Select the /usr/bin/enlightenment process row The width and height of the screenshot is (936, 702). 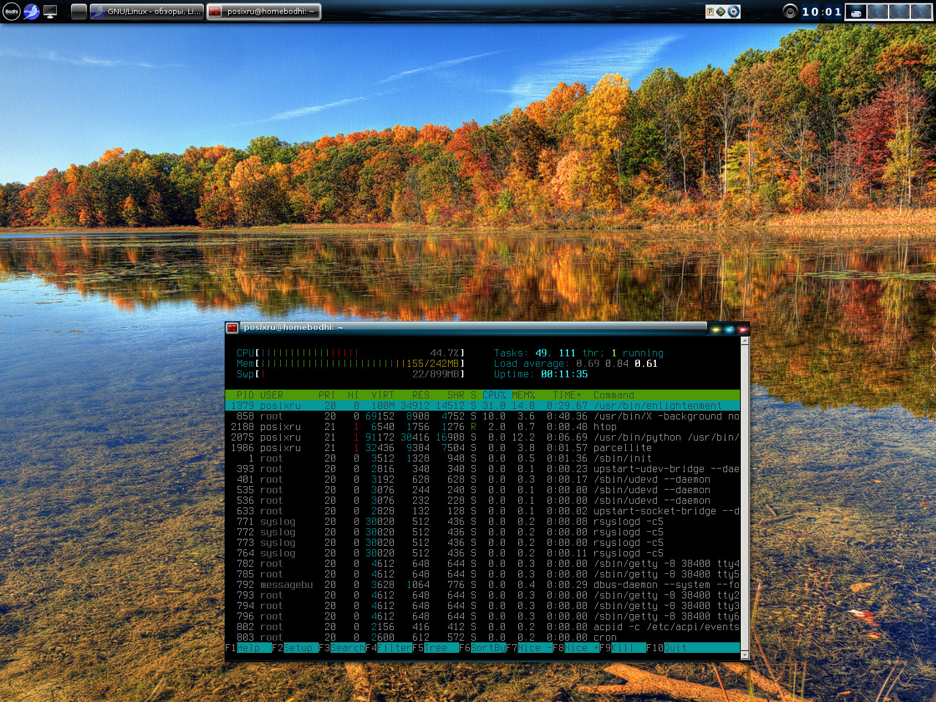[x=483, y=405]
